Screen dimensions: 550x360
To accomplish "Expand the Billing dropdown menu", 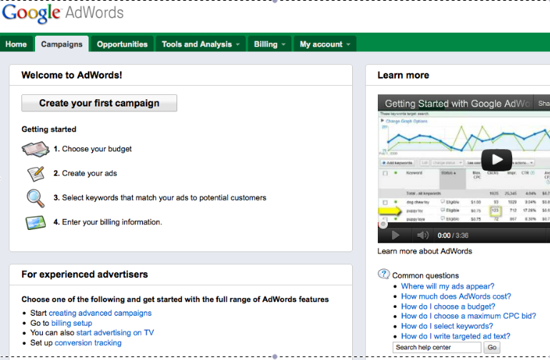I will [x=269, y=44].
